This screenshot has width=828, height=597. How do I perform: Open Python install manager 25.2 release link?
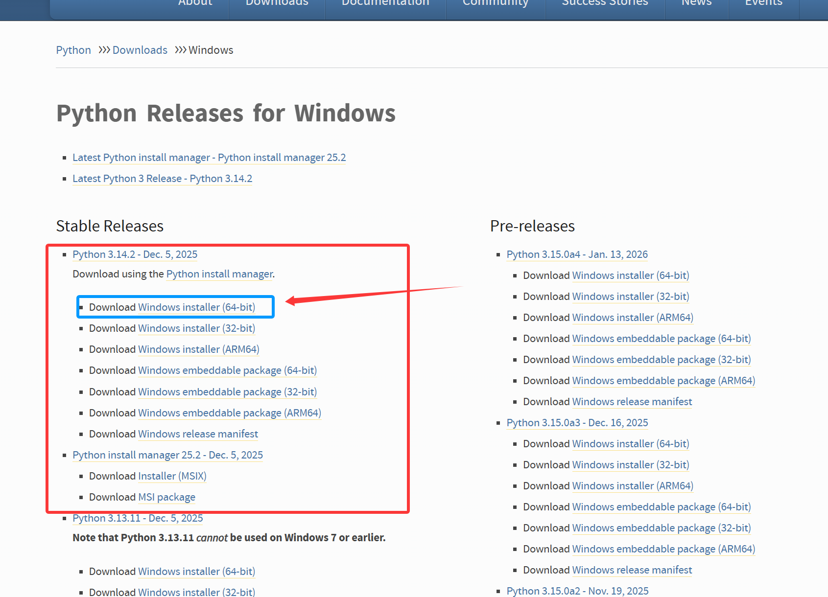[168, 455]
